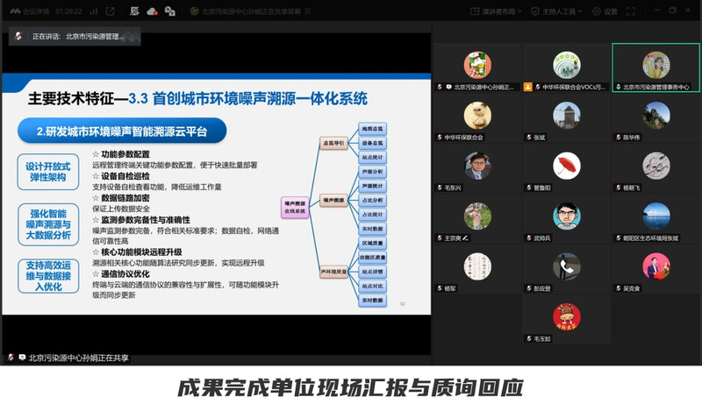The height and width of the screenshot is (411, 702).
Task: Click the muted mic icon next to 吴克食
Action: point(619,288)
